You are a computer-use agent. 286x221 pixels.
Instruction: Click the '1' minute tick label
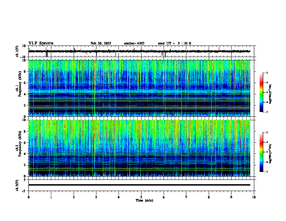pyautogui.click(x=51, y=197)
